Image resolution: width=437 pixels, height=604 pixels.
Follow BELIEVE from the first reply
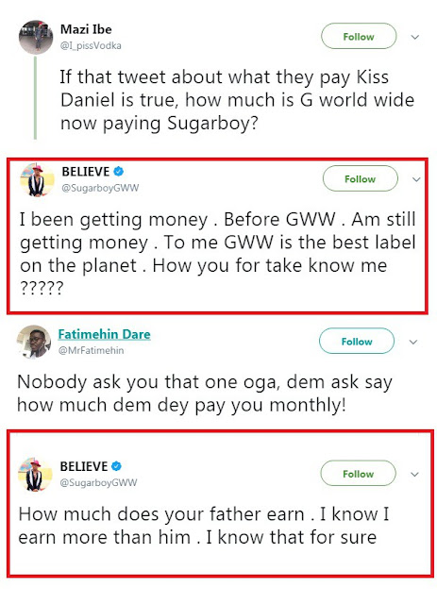tap(360, 178)
